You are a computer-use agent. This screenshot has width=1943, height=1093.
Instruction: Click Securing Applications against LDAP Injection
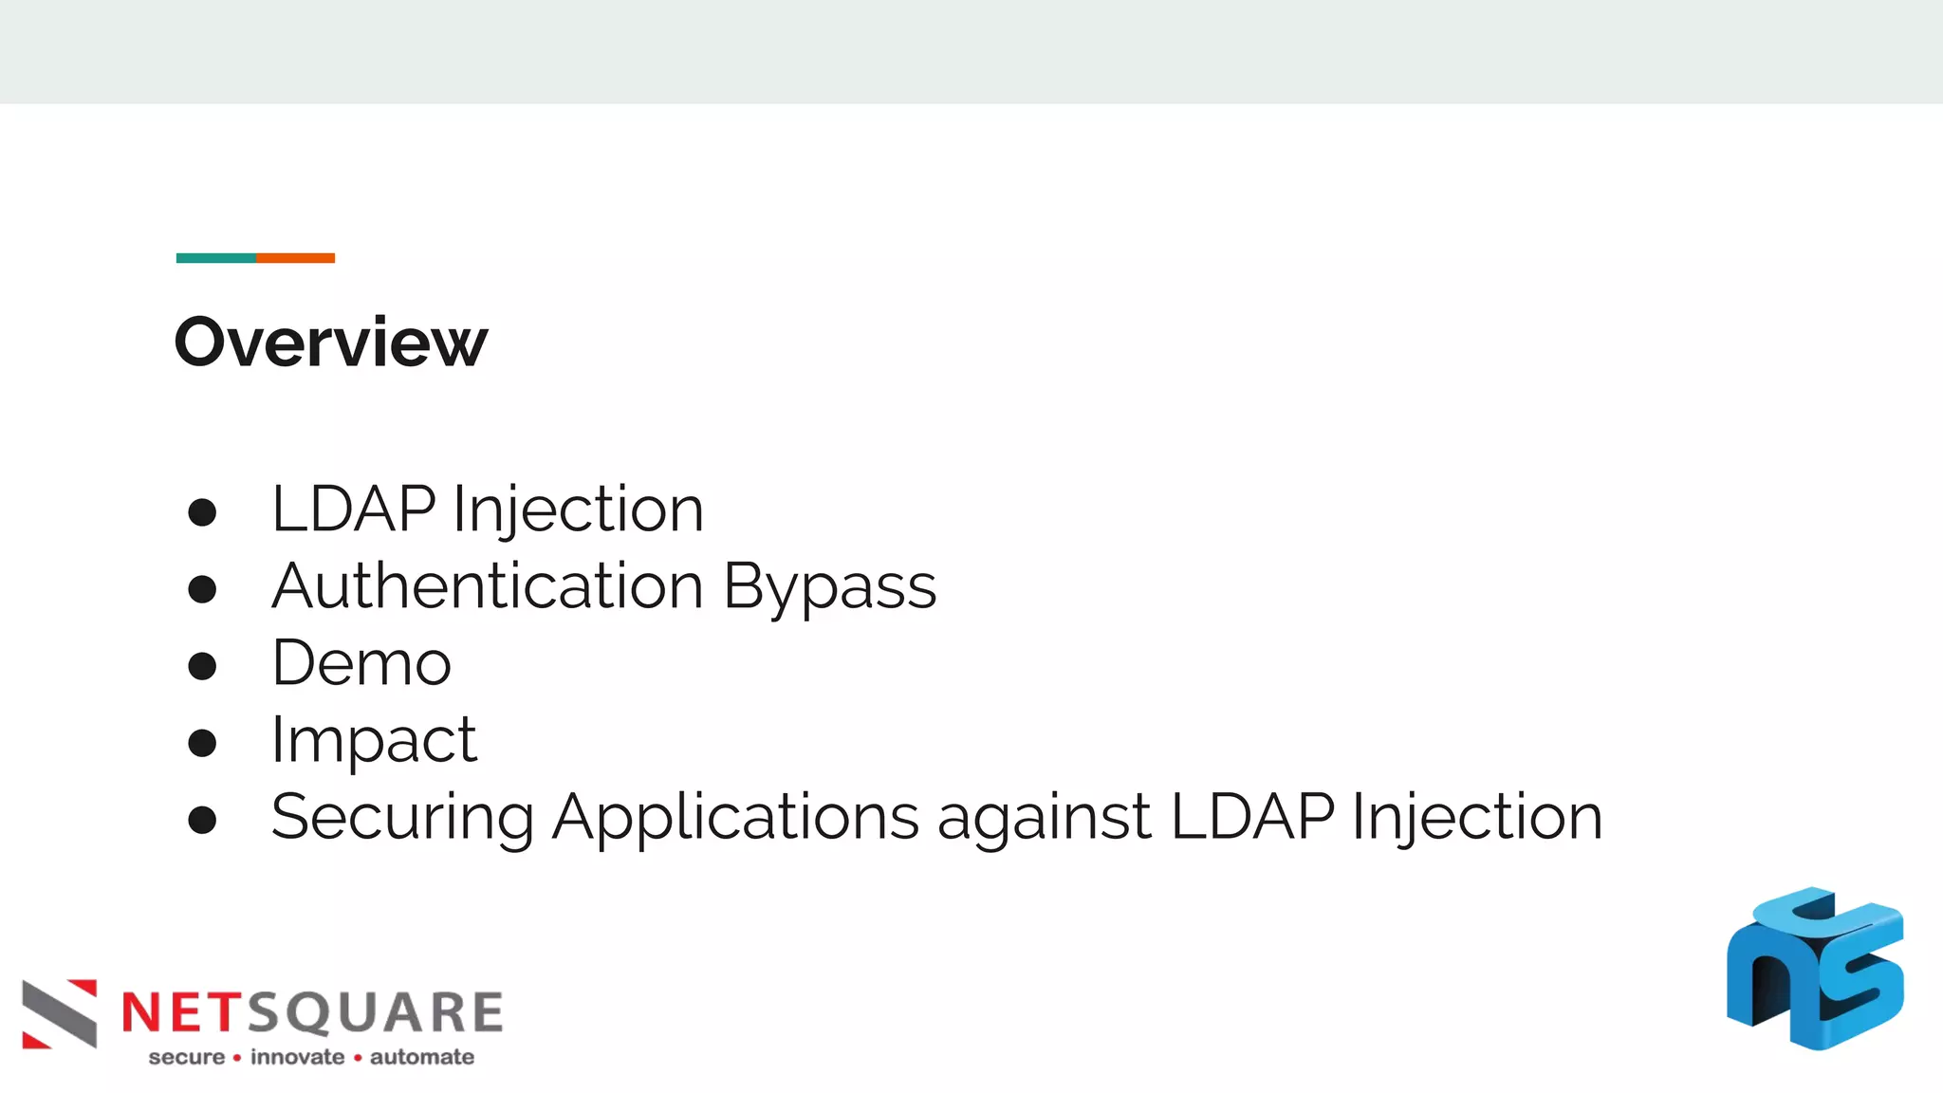tap(937, 818)
